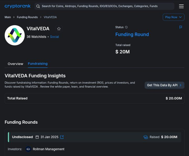The width and height of the screenshot is (189, 156).
Task: Click the coins icon beside Raised
Action: pyautogui.click(x=146, y=137)
